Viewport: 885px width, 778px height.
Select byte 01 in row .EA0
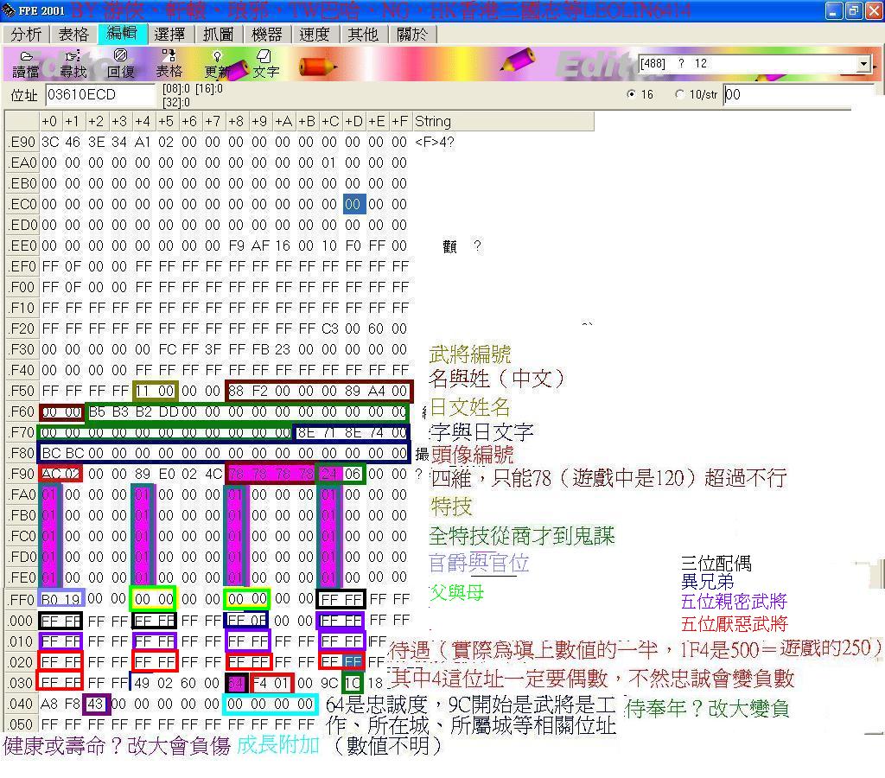(x=329, y=163)
